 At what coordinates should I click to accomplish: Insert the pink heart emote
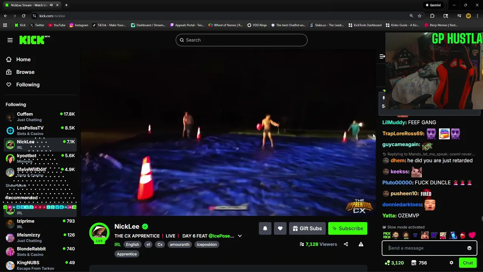pos(472,235)
